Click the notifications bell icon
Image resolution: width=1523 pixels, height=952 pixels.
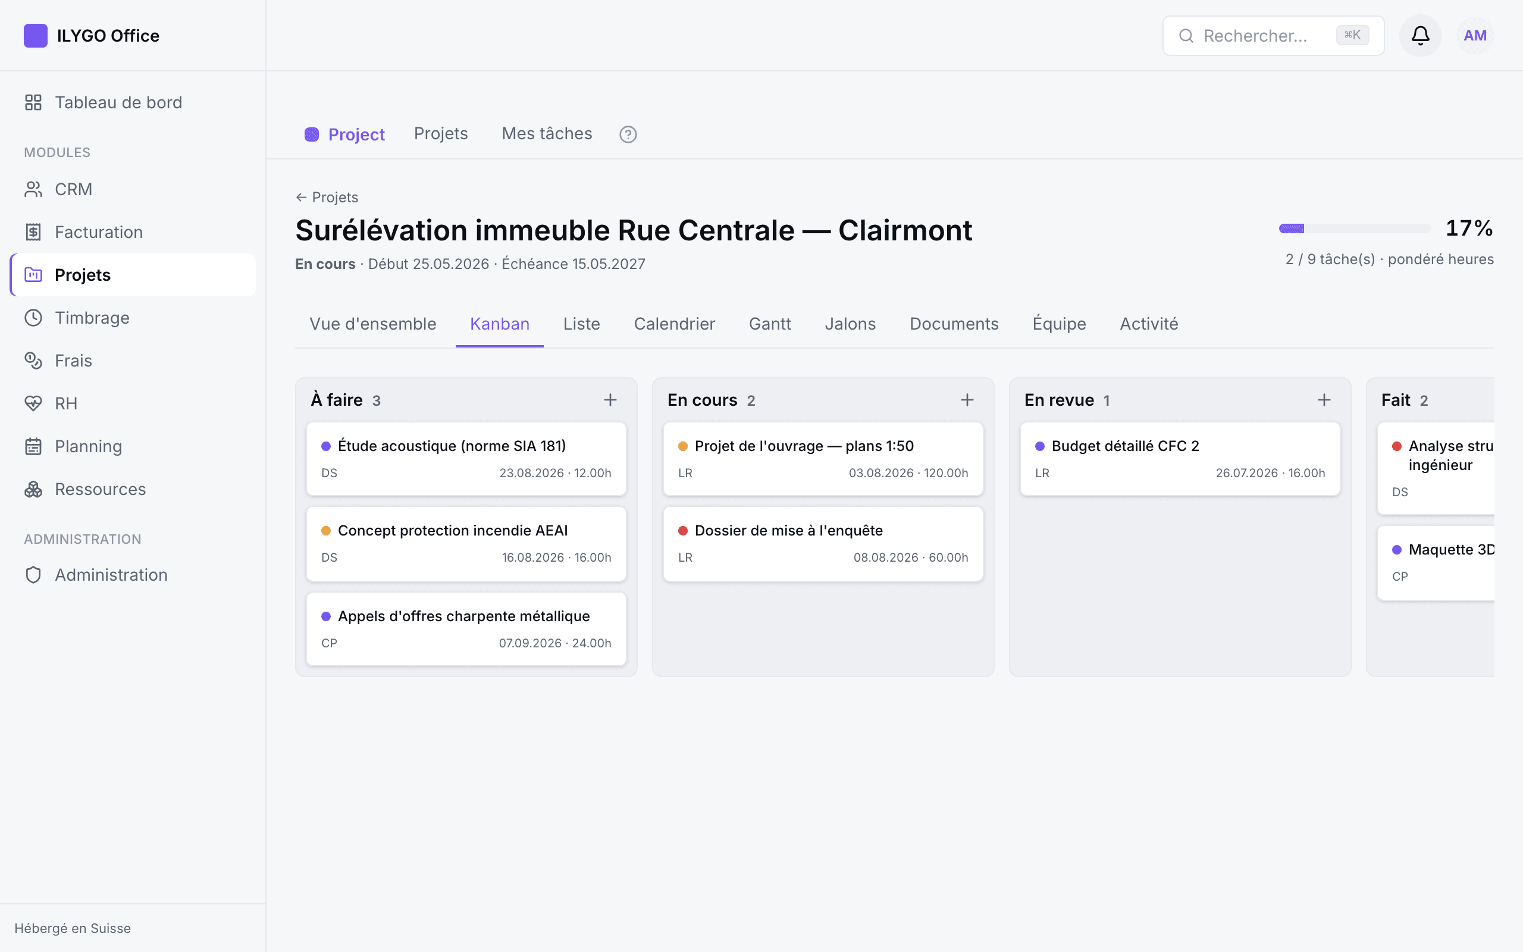[x=1421, y=36]
